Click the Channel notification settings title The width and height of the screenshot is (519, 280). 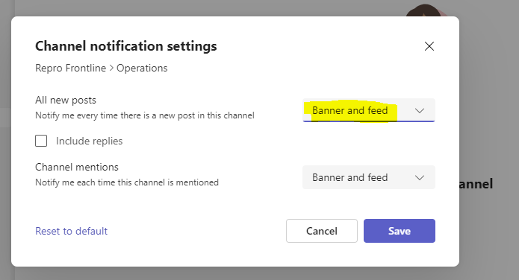(126, 46)
